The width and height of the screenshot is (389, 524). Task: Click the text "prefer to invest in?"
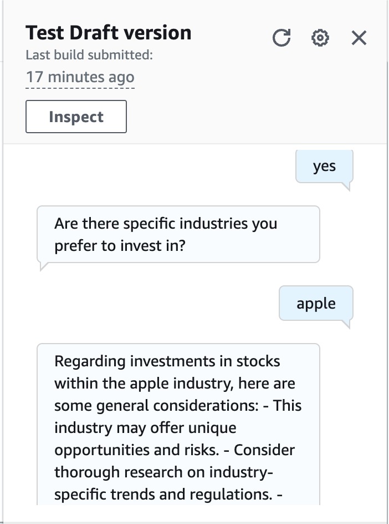119,245
